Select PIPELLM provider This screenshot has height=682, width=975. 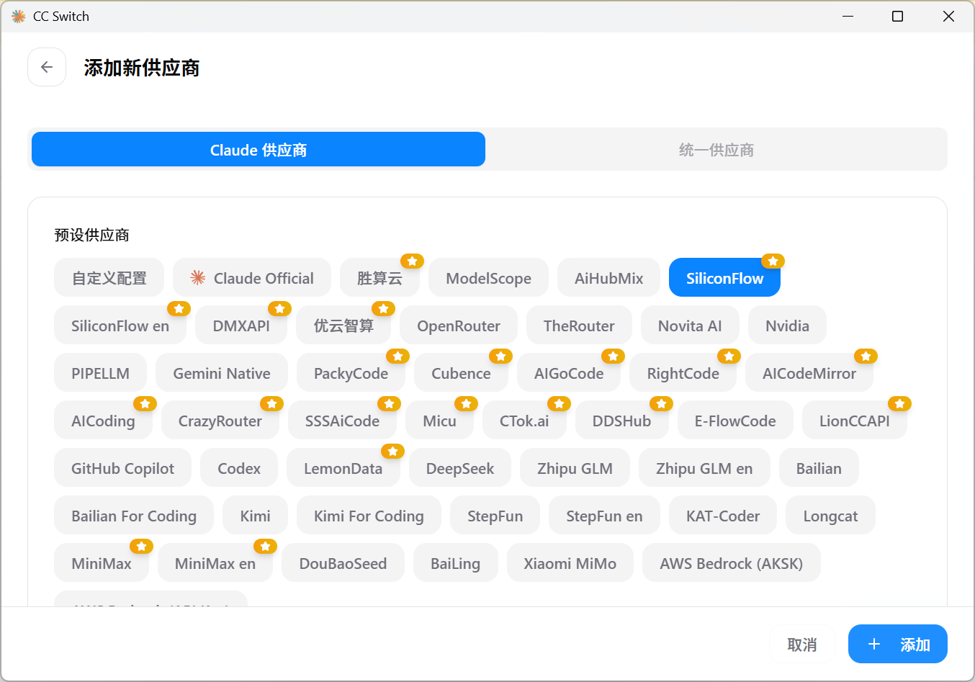click(x=100, y=372)
